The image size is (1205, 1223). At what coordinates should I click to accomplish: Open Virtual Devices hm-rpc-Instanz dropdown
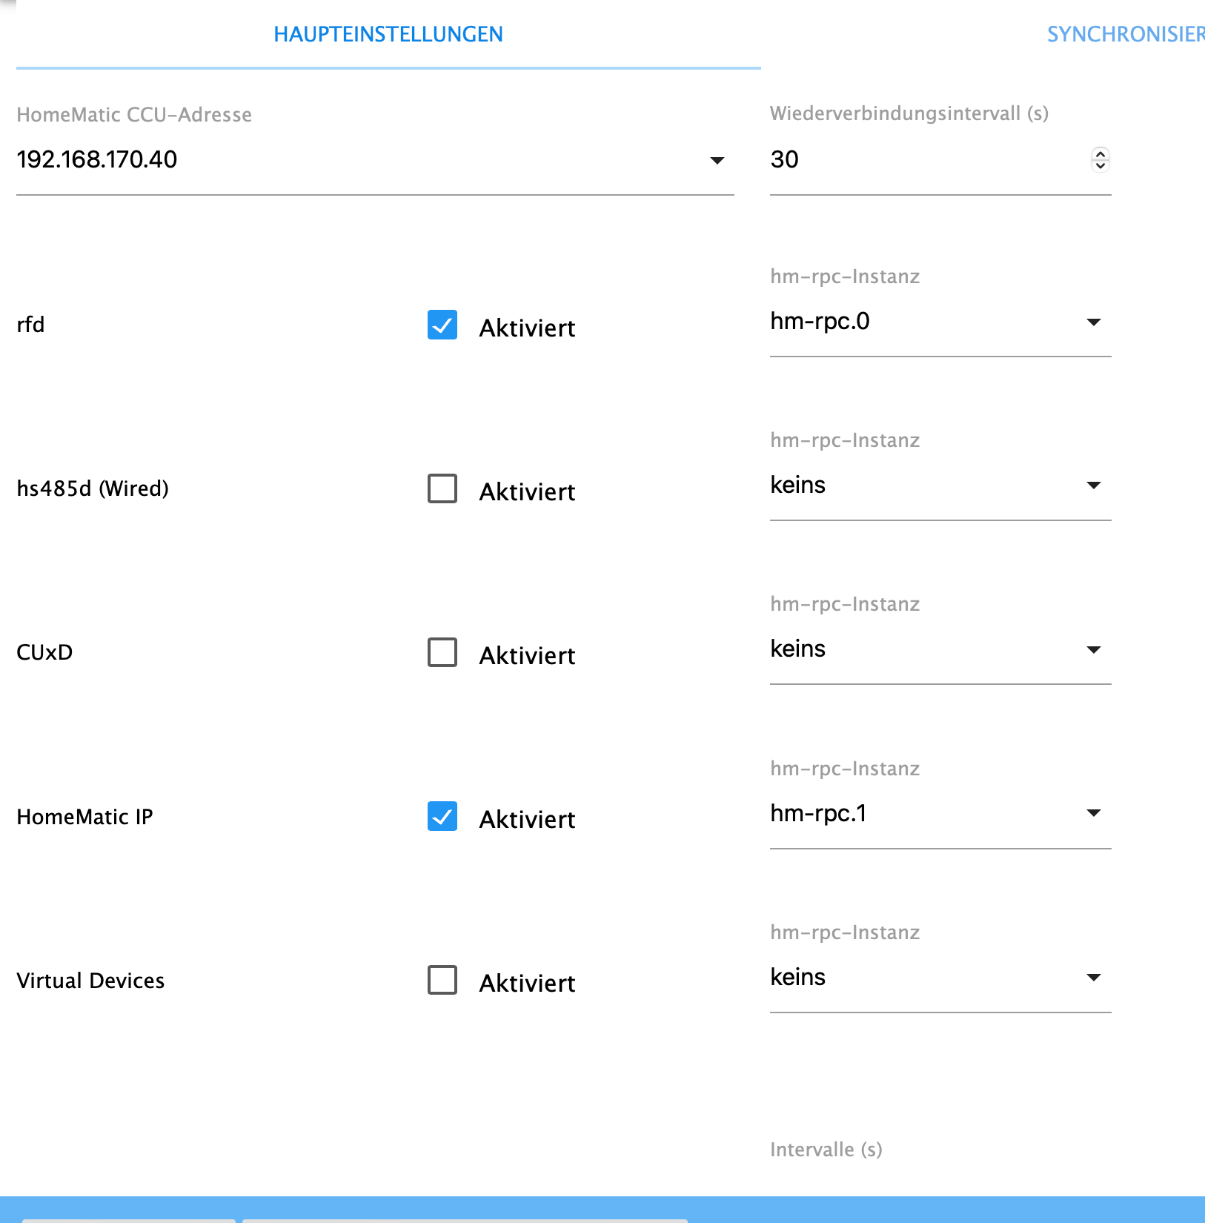tap(940, 977)
